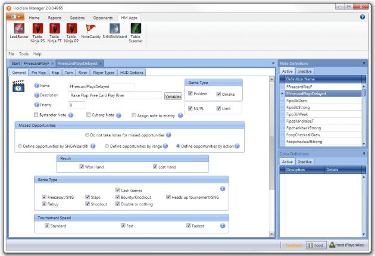Close the FFreecardPlayF document tab
Image resolution: width=375 pixels, height=256 pixels.
[x=52, y=64]
